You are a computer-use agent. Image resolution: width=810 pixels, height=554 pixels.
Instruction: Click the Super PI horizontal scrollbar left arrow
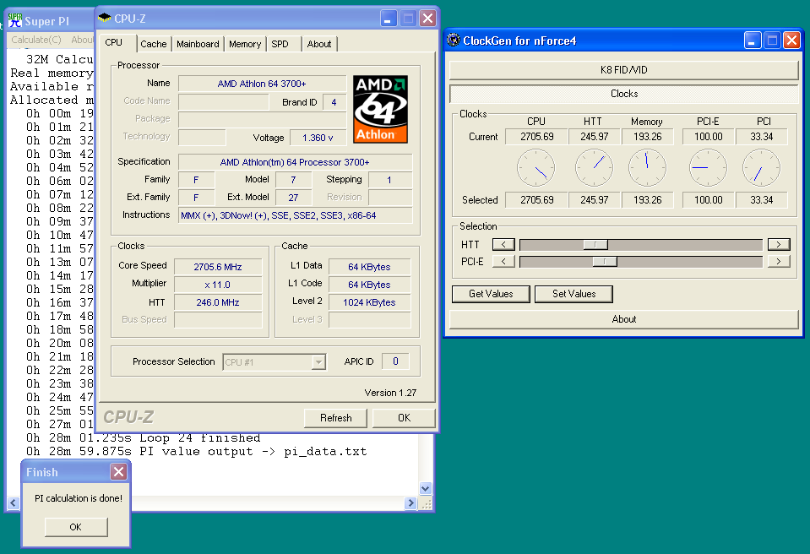coord(14,502)
